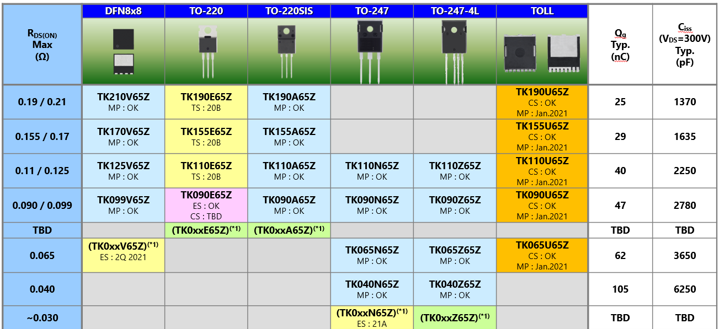Viewport: 719px width, 329px height.
Task: Select the Qg Typ. (nC) header cell
Action: [x=620, y=45]
